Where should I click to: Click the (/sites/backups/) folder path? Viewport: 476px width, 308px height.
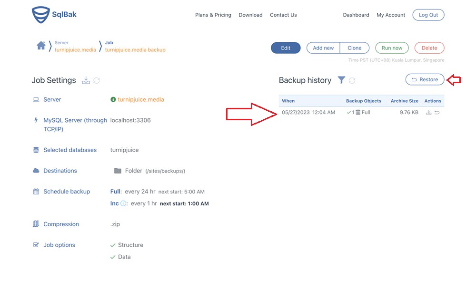click(165, 171)
